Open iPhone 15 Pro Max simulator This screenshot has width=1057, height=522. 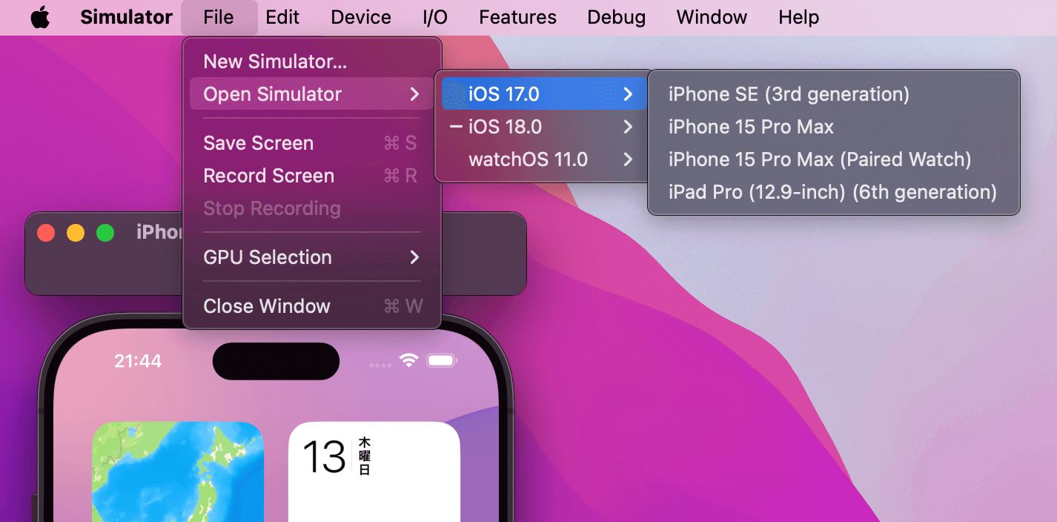coord(833,127)
